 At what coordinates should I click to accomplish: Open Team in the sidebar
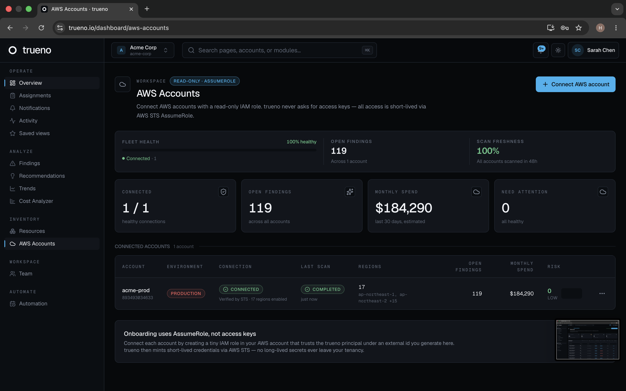coord(52,274)
